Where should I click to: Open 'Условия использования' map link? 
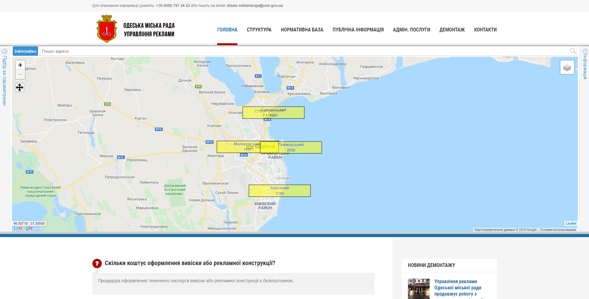point(558,230)
